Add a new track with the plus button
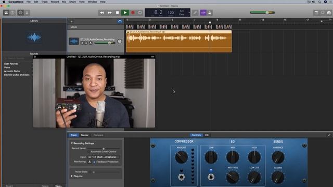 [x=71, y=21]
